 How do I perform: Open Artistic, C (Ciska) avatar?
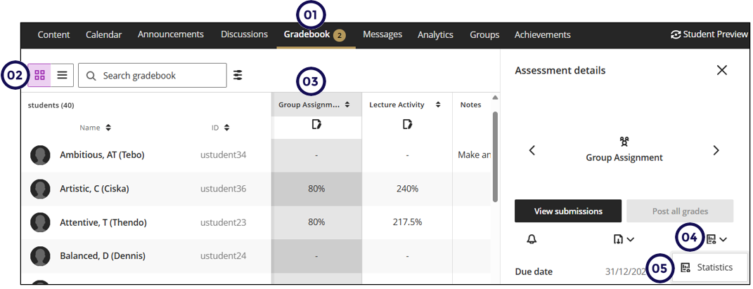coord(40,189)
